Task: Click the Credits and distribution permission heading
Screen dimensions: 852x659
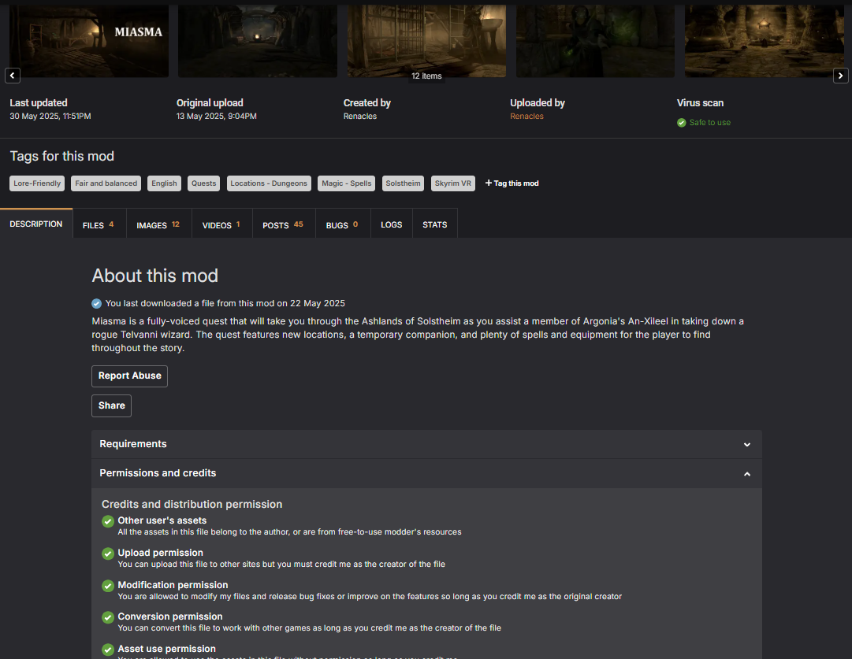Action: (x=192, y=505)
